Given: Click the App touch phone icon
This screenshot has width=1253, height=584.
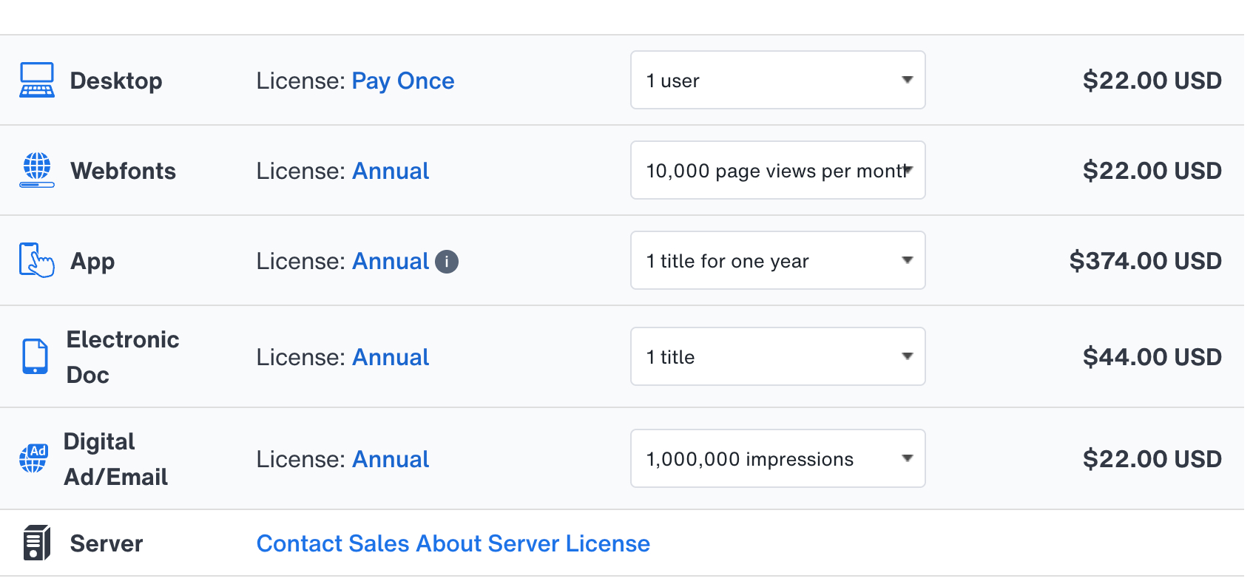Looking at the screenshot, I should pos(36,261).
